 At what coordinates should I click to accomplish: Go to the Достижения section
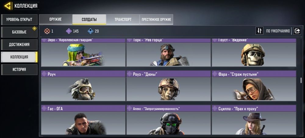click(19, 45)
